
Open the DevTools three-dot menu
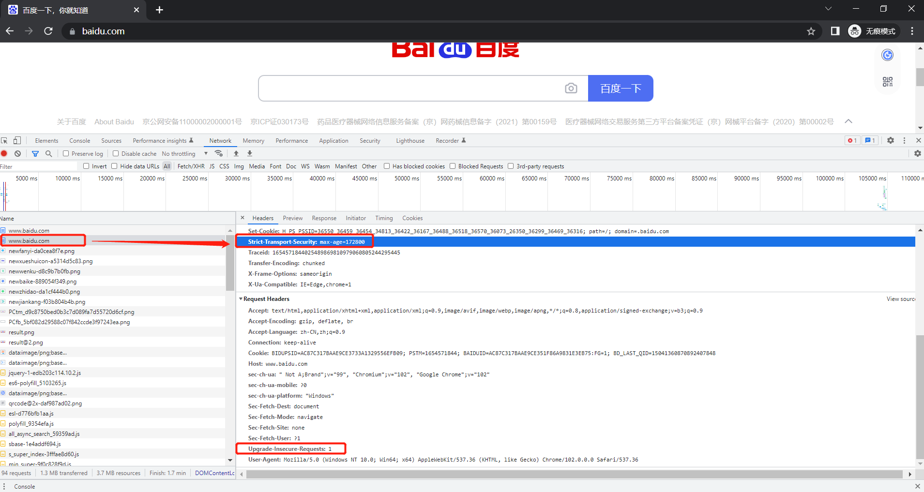pyautogui.click(x=904, y=140)
